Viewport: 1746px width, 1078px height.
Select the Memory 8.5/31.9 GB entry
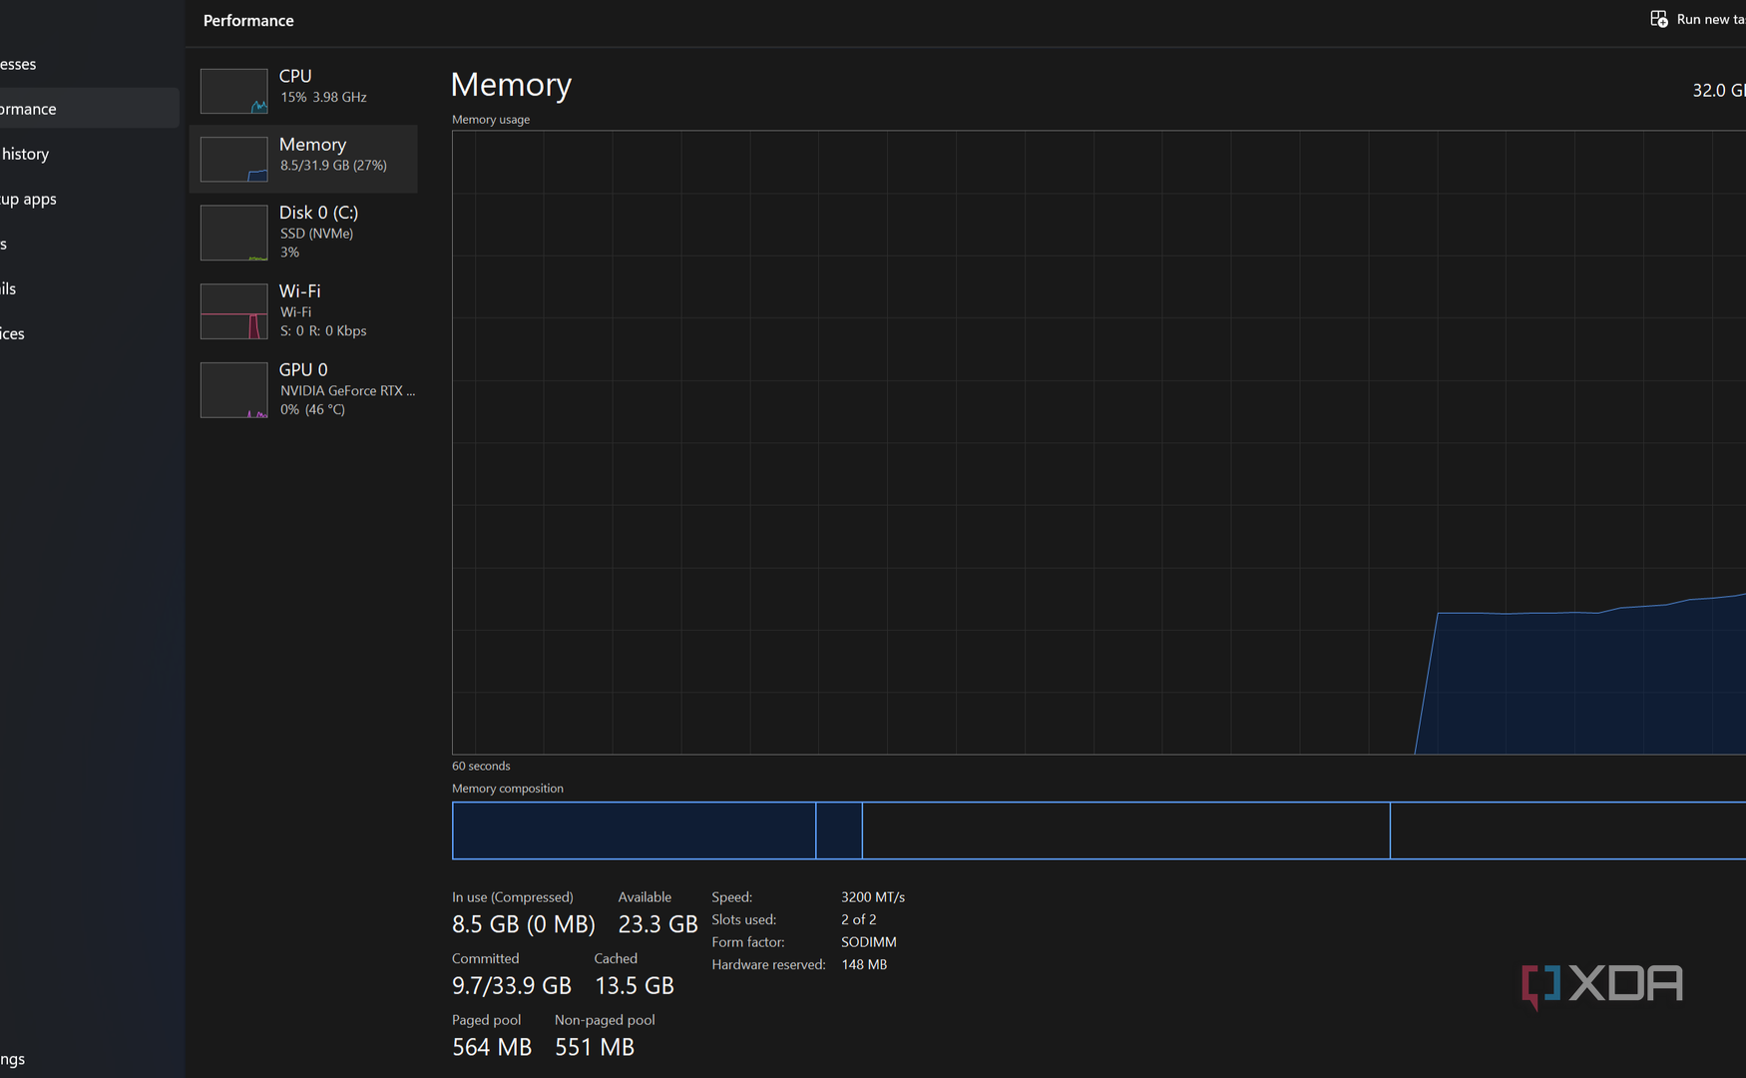(x=303, y=159)
